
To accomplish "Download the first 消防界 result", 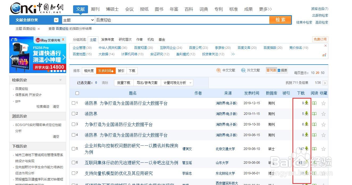I will (x=306, y=103).
